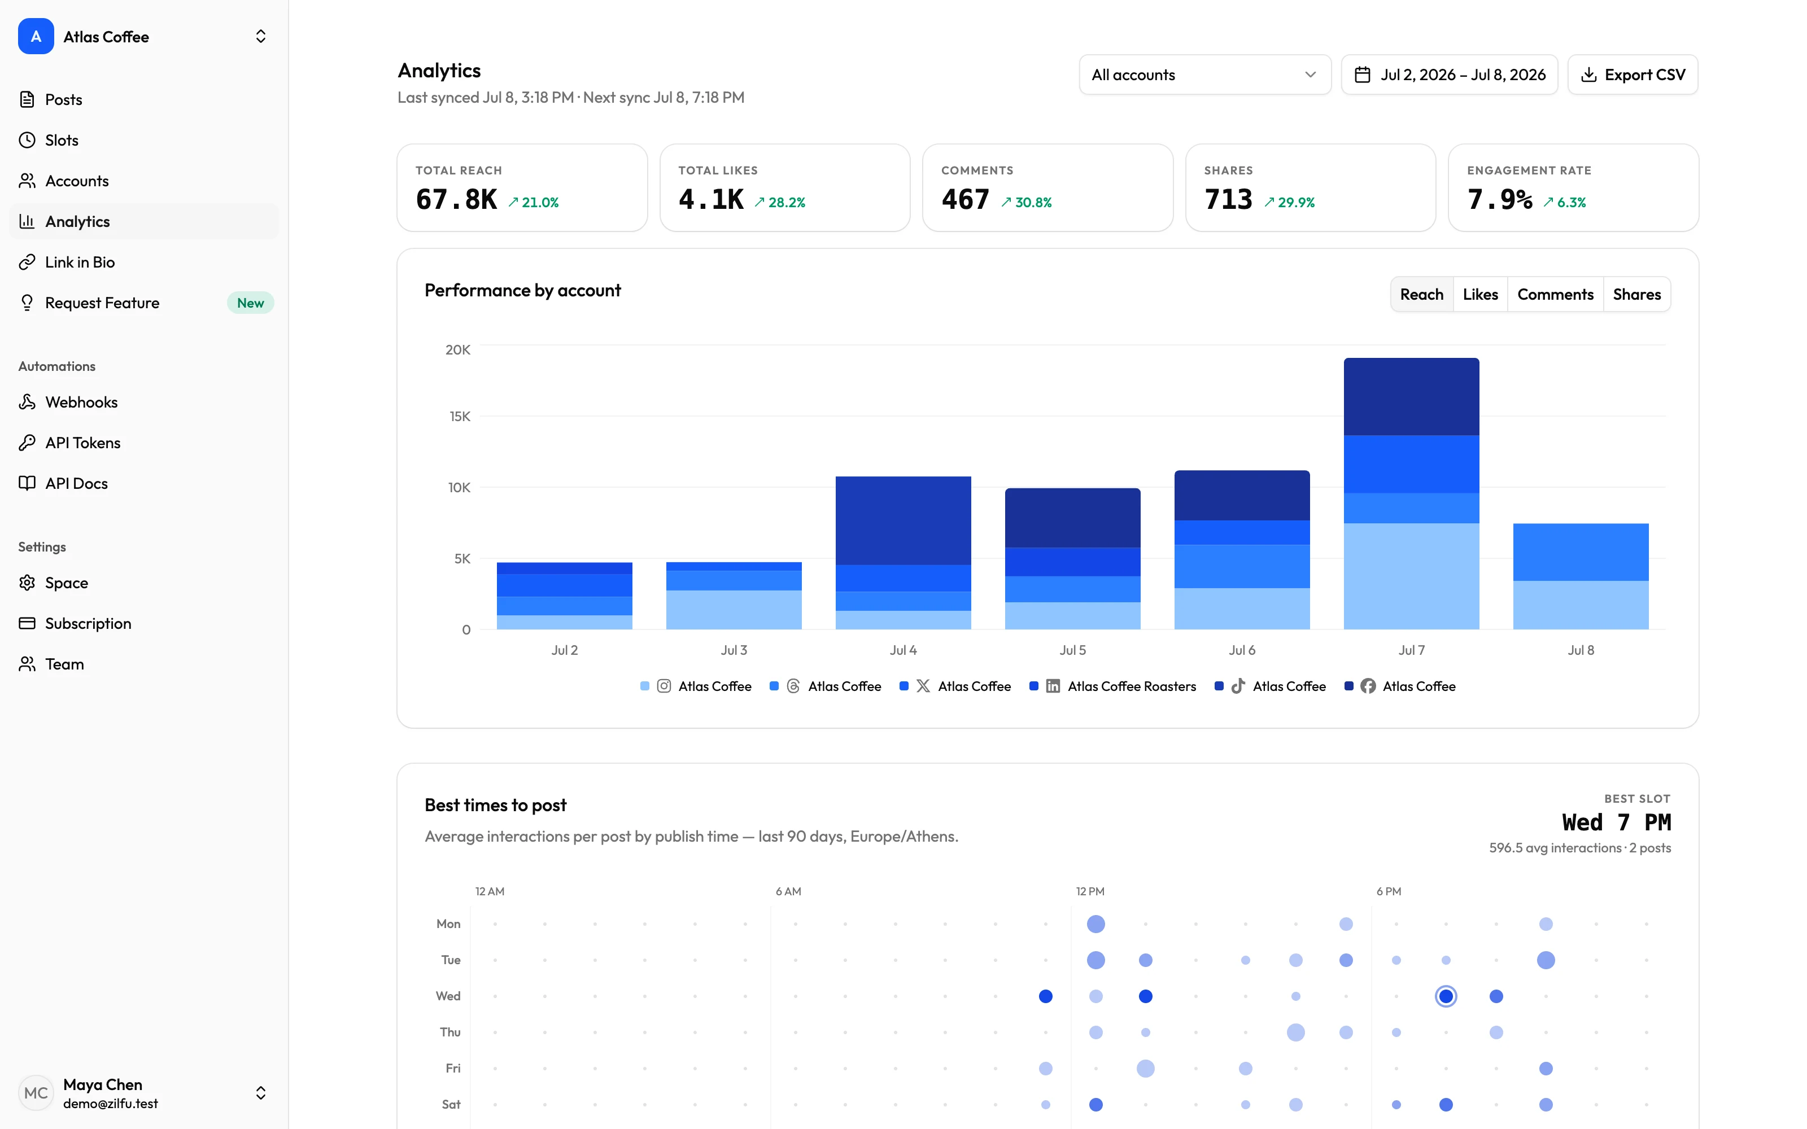The image size is (1807, 1129).
Task: Click the Jul 7 bar in chart
Action: point(1411,493)
